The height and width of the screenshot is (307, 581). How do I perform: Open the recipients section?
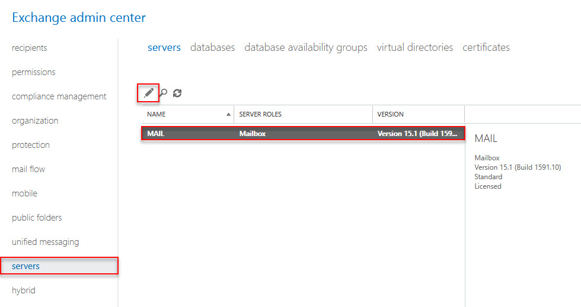coord(29,48)
